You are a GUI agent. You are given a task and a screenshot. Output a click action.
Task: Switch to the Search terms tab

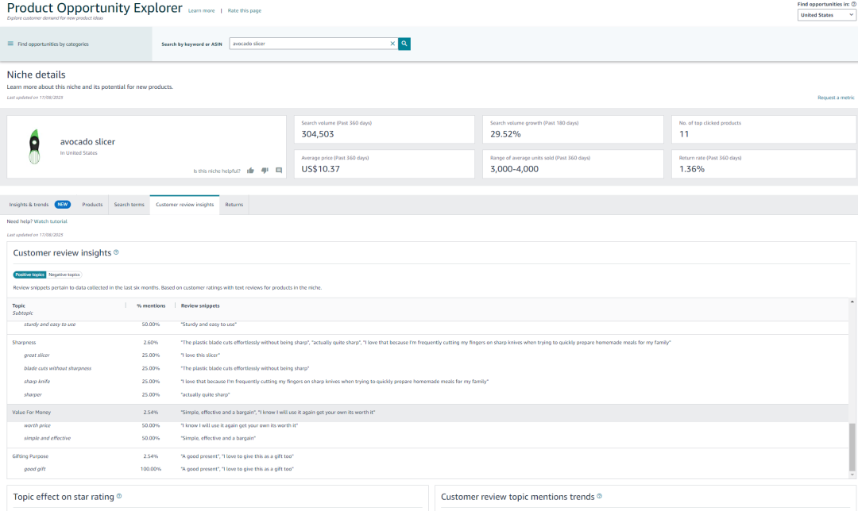coord(129,205)
